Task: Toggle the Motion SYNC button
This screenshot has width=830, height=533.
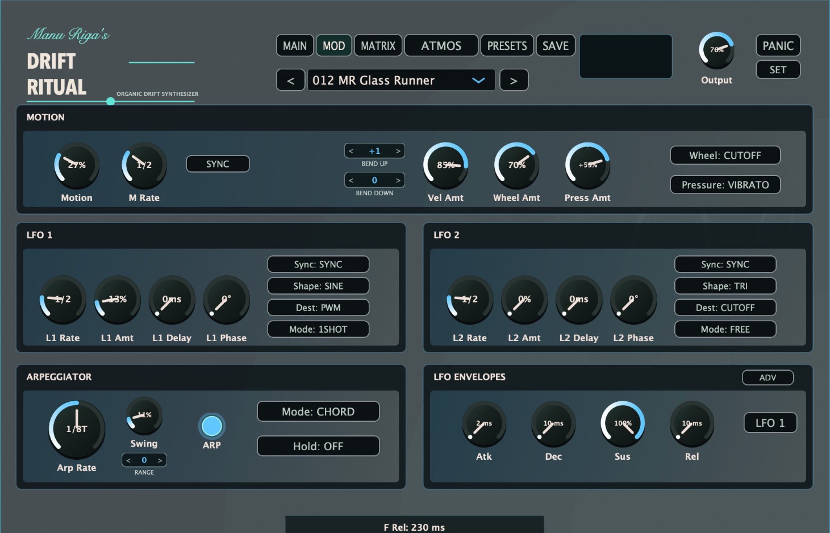Action: [x=218, y=164]
